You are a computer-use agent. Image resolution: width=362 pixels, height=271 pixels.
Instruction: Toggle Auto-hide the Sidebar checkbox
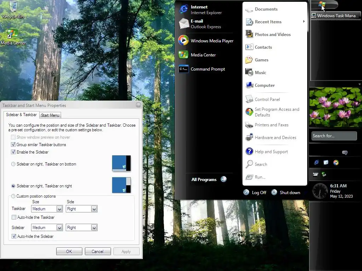click(x=14, y=236)
